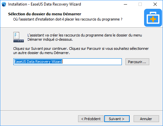Click the orange plus on the logo
Screen dimensions: 163x126
point(153,19)
